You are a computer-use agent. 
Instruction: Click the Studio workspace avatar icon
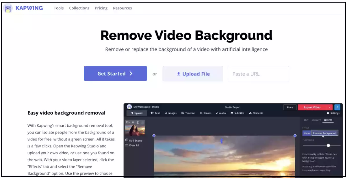[x=129, y=107]
